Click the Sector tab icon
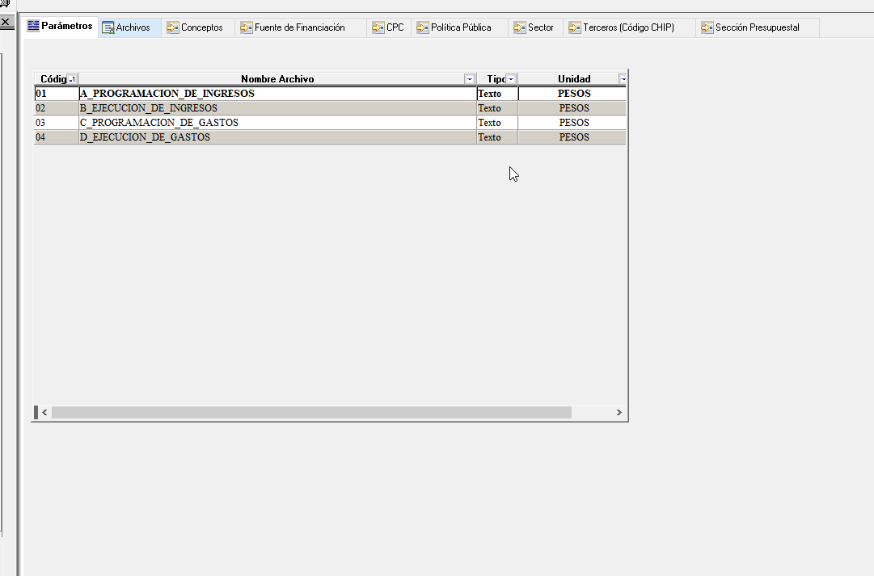874x576 pixels. pyautogui.click(x=520, y=27)
